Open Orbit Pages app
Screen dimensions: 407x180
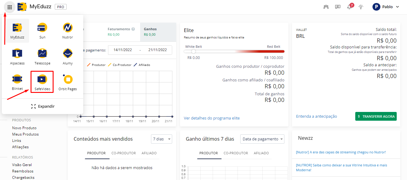point(67,82)
